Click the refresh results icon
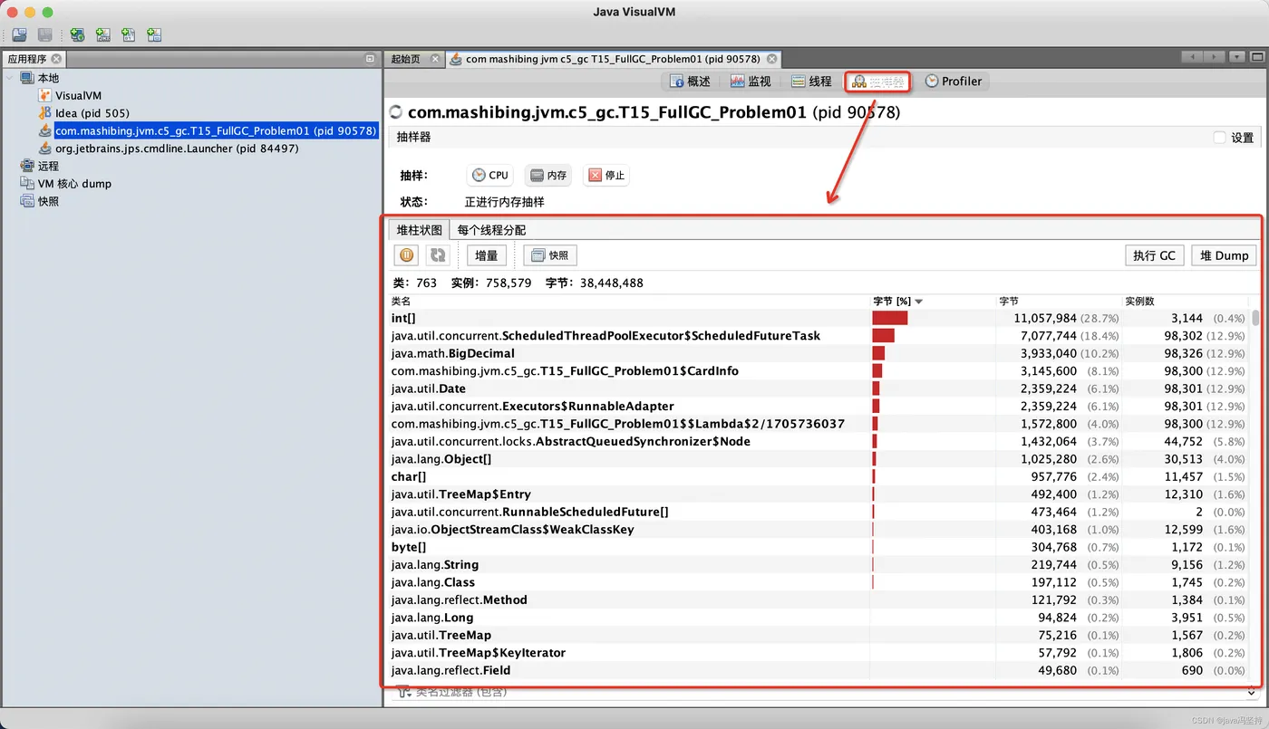The image size is (1269, 729). tap(438, 255)
